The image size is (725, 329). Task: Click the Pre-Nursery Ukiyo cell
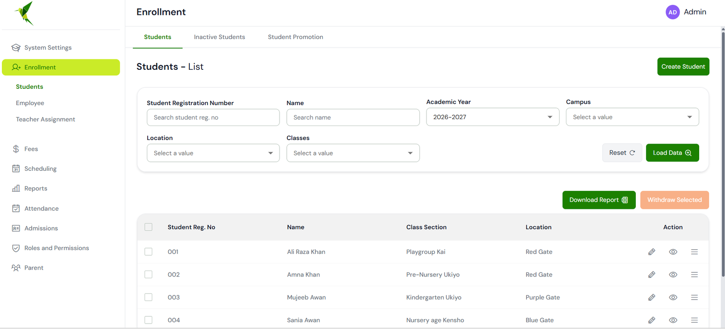coord(433,275)
